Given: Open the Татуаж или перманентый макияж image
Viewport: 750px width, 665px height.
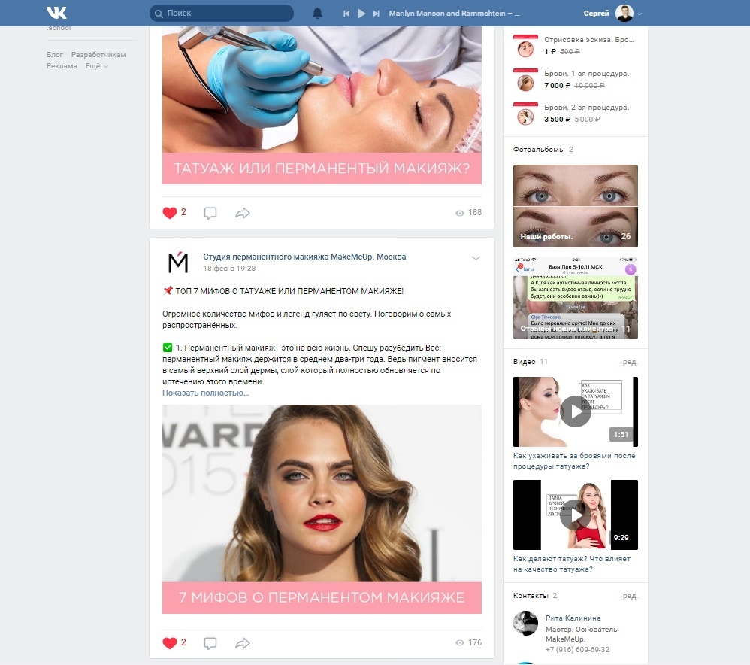Looking at the screenshot, I should point(322,105).
